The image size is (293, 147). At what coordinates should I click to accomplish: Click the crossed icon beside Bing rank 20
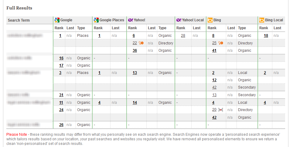tap(221, 110)
